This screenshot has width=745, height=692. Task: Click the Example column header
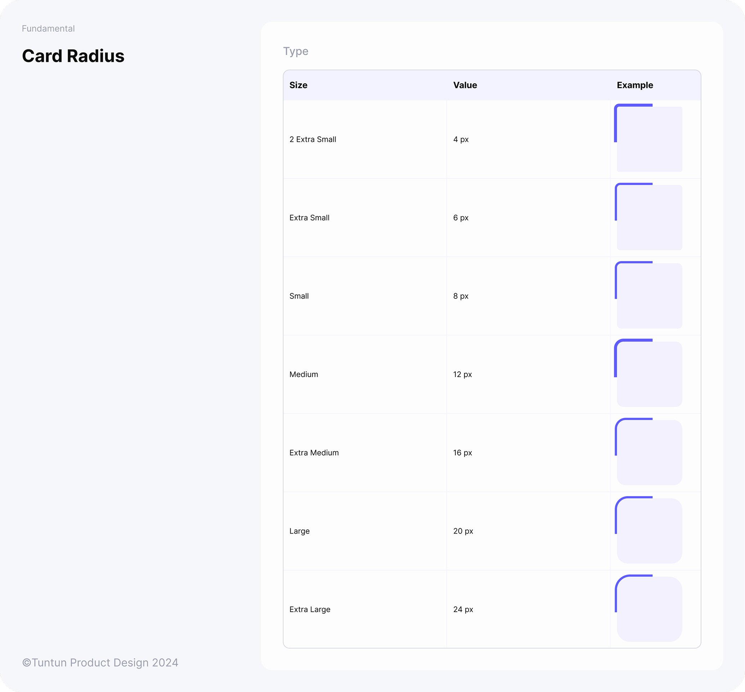click(x=635, y=85)
